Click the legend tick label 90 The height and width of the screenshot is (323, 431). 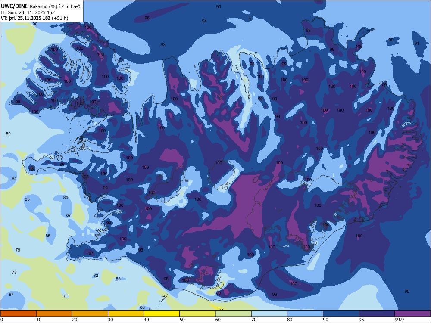pyautogui.click(x=325, y=320)
